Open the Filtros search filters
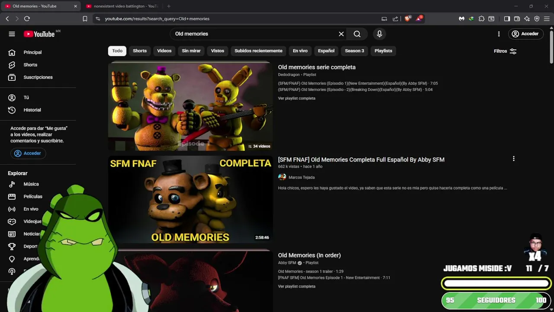 click(x=505, y=51)
